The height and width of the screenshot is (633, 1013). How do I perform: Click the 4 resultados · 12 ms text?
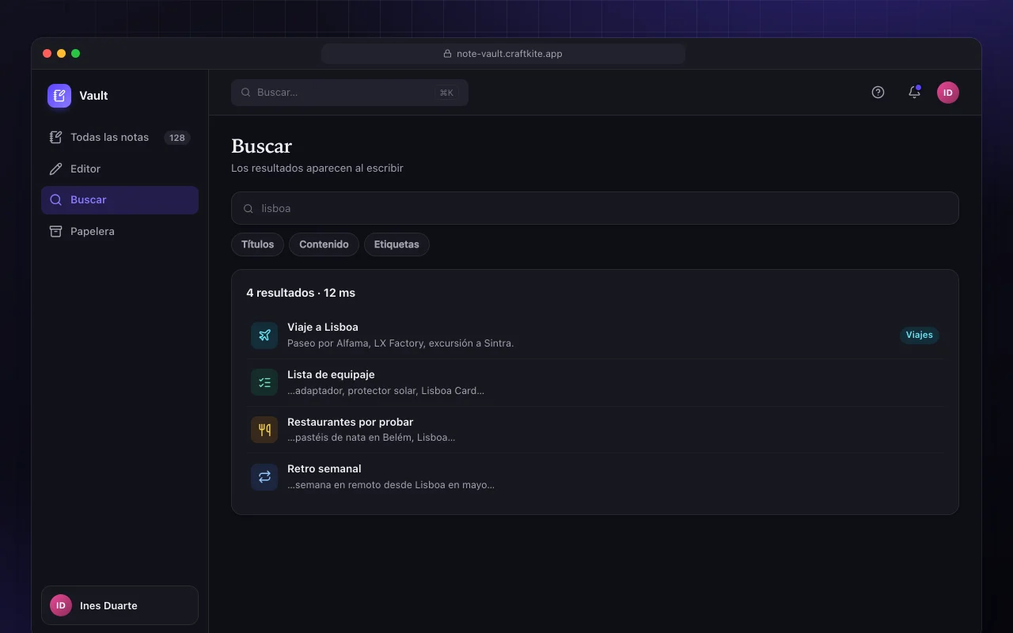(301, 293)
